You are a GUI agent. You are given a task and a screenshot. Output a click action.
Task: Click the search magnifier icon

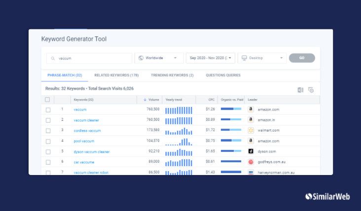[53, 59]
